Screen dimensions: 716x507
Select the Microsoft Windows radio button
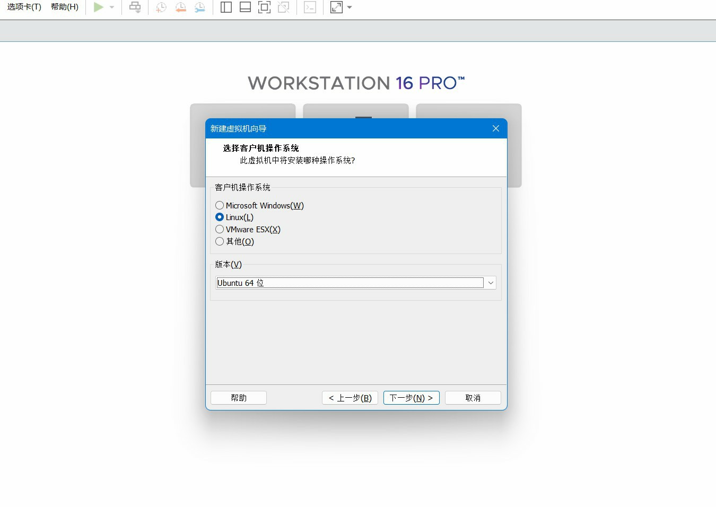coord(220,205)
